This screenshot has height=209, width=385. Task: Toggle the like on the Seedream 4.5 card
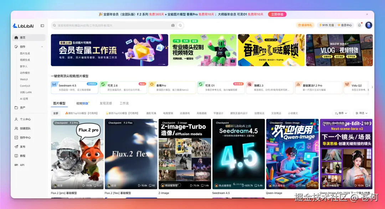tap(255, 186)
